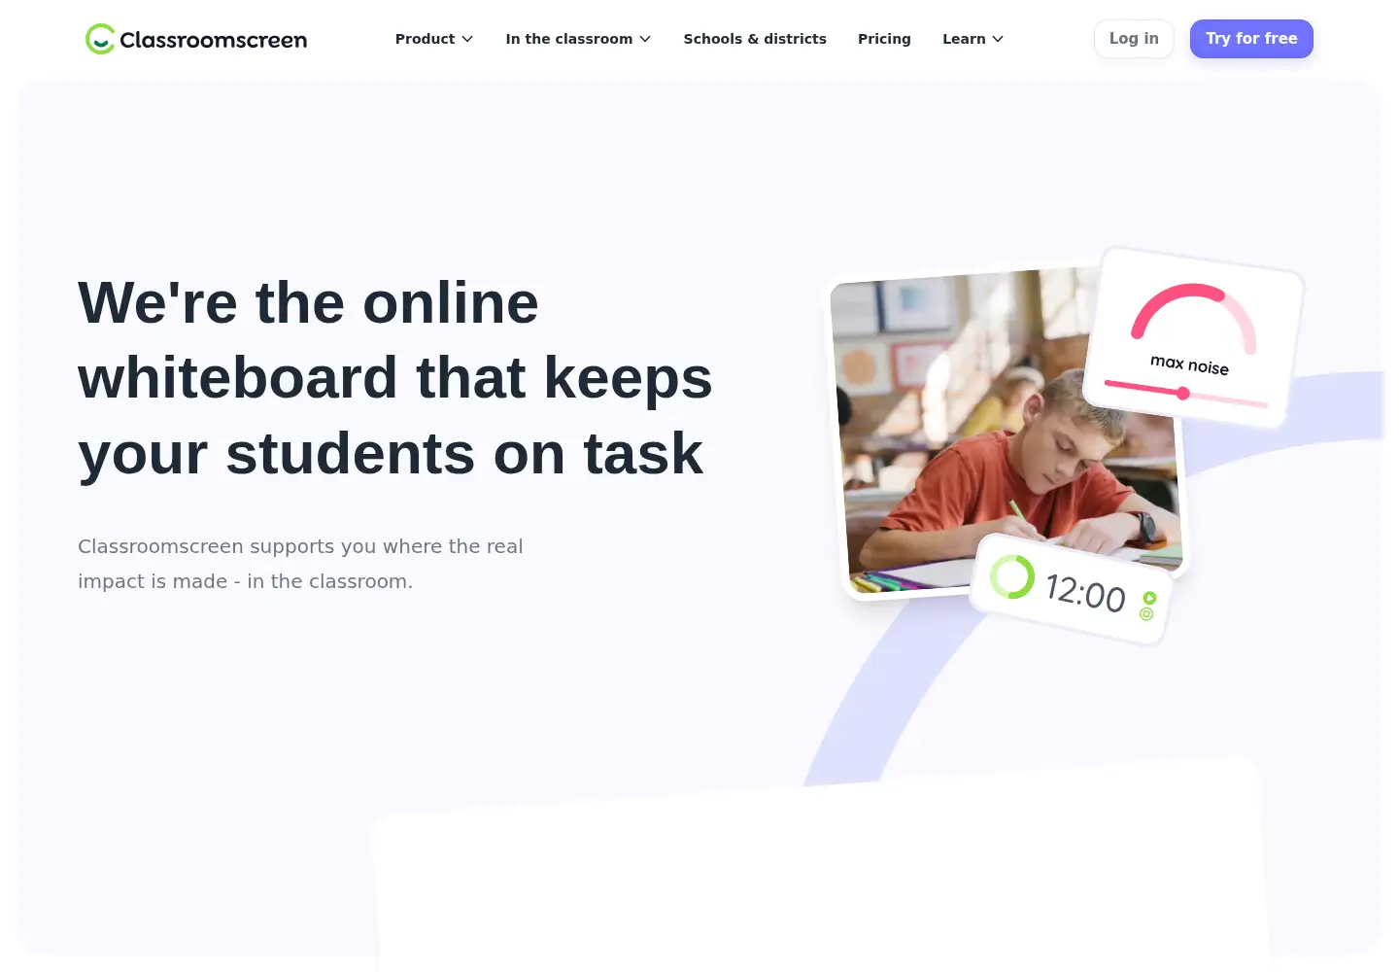Image resolution: width=1399 pixels, height=972 pixels.
Task: Click the Log in button
Action: click(1134, 39)
